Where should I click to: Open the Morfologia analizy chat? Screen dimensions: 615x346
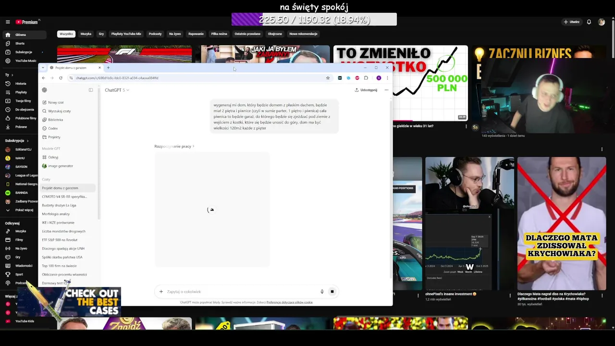click(x=56, y=214)
